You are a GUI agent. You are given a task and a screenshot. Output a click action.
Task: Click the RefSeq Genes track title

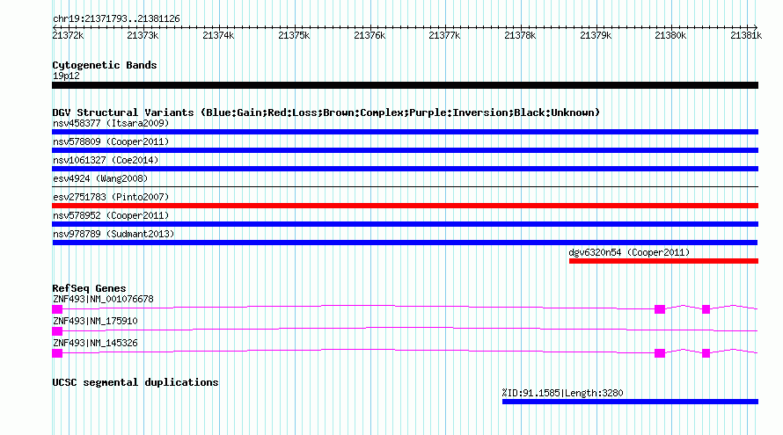pos(89,288)
